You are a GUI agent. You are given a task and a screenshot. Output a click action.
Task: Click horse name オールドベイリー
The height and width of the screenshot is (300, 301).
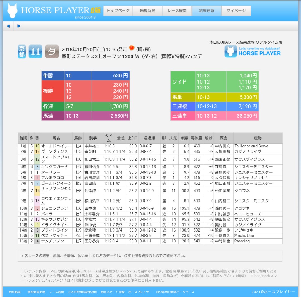click(x=56, y=146)
